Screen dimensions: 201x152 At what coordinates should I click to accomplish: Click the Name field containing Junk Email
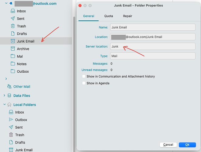tap(152, 27)
